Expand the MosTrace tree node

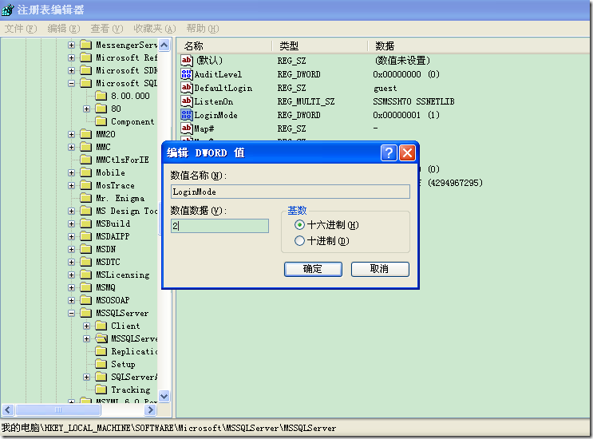pos(72,185)
